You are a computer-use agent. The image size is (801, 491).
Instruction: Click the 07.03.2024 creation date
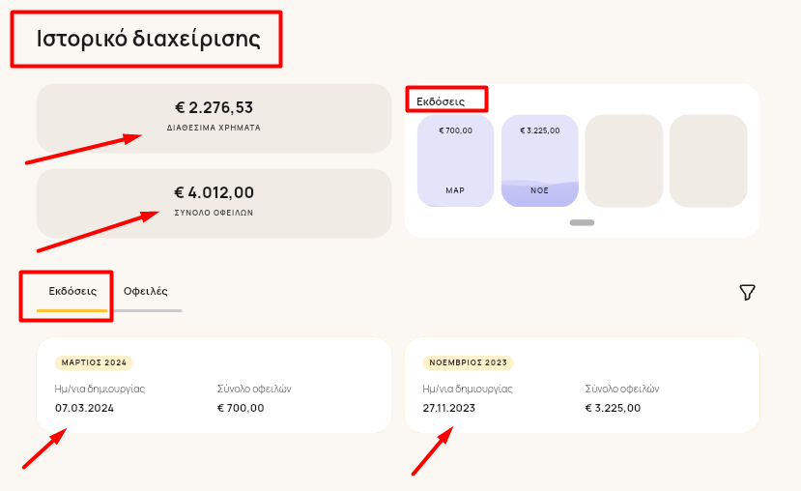[84, 408]
